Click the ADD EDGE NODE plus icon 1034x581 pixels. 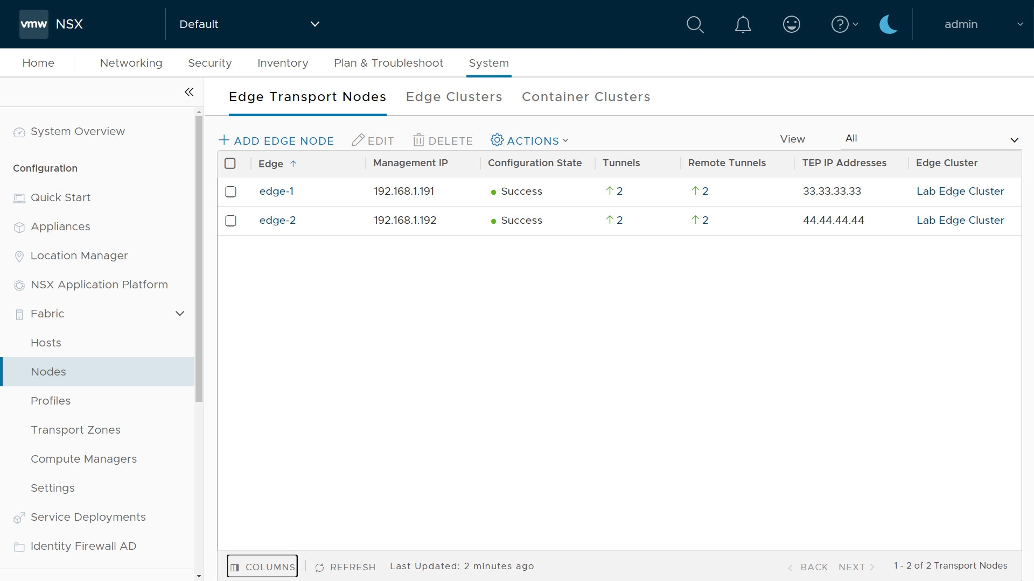pos(224,140)
